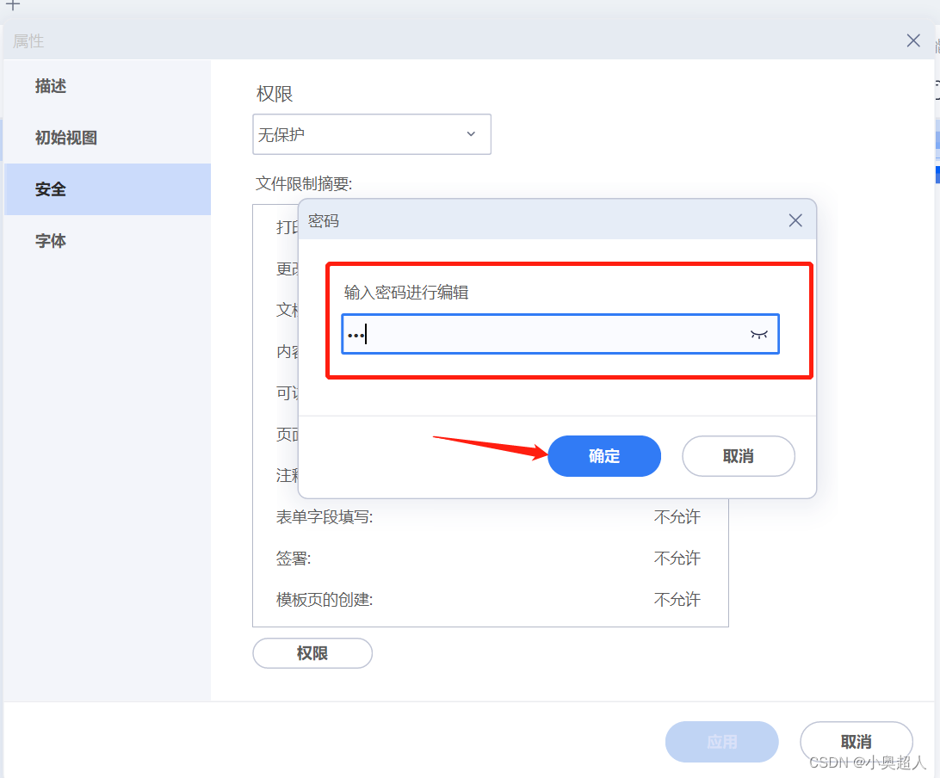Click 不允许 value for 签署
This screenshot has width=940, height=778.
tap(677, 558)
